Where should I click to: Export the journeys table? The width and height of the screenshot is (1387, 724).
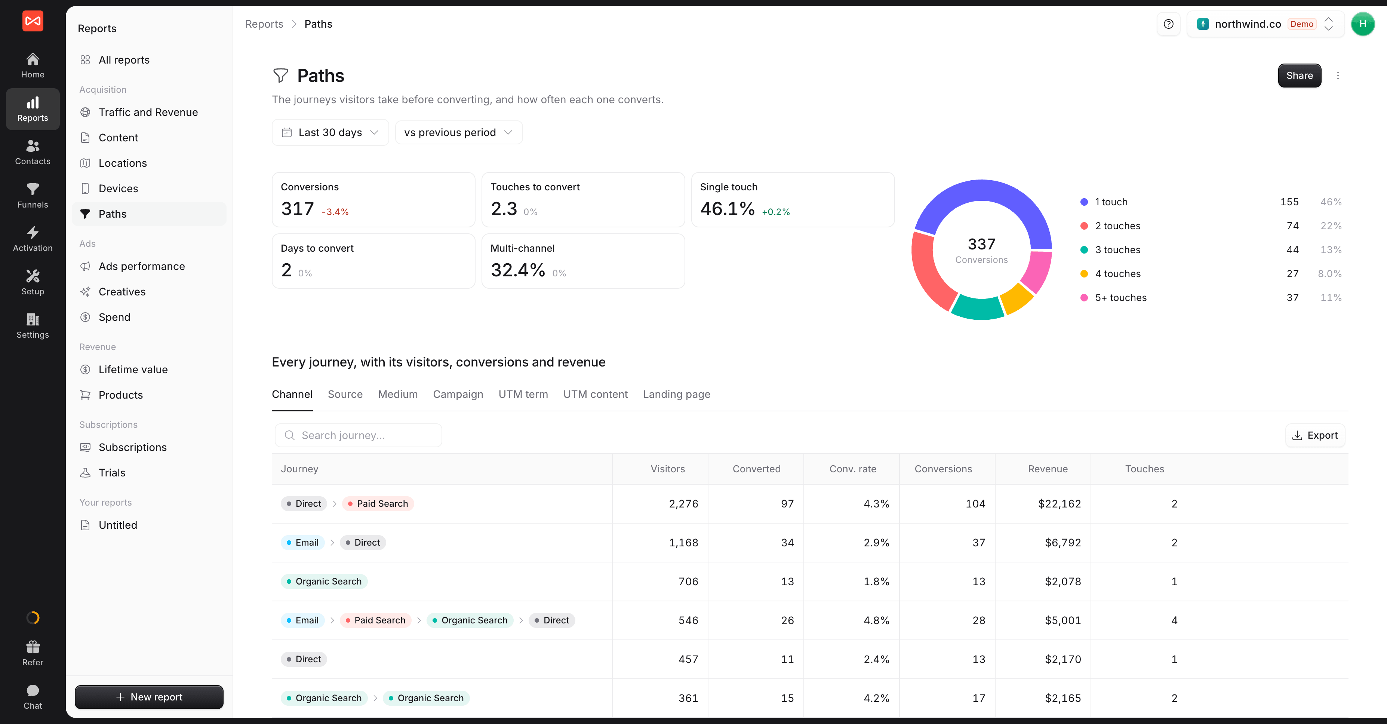[x=1314, y=435]
